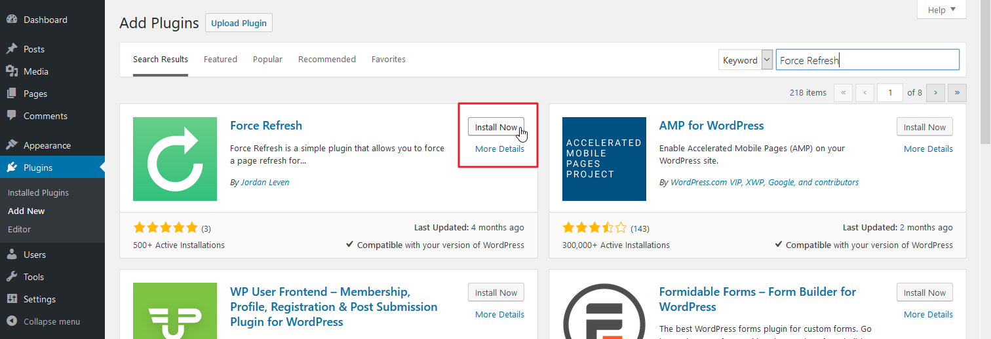991x339 pixels.
Task: Switch to the Featured tab
Action: pos(220,60)
